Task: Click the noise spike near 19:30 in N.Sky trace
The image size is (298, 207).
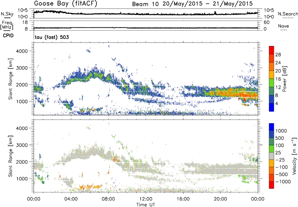Action: 215,13
